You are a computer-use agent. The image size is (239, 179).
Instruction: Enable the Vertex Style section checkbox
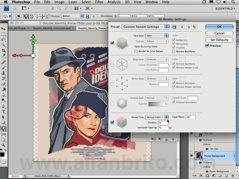(112, 84)
